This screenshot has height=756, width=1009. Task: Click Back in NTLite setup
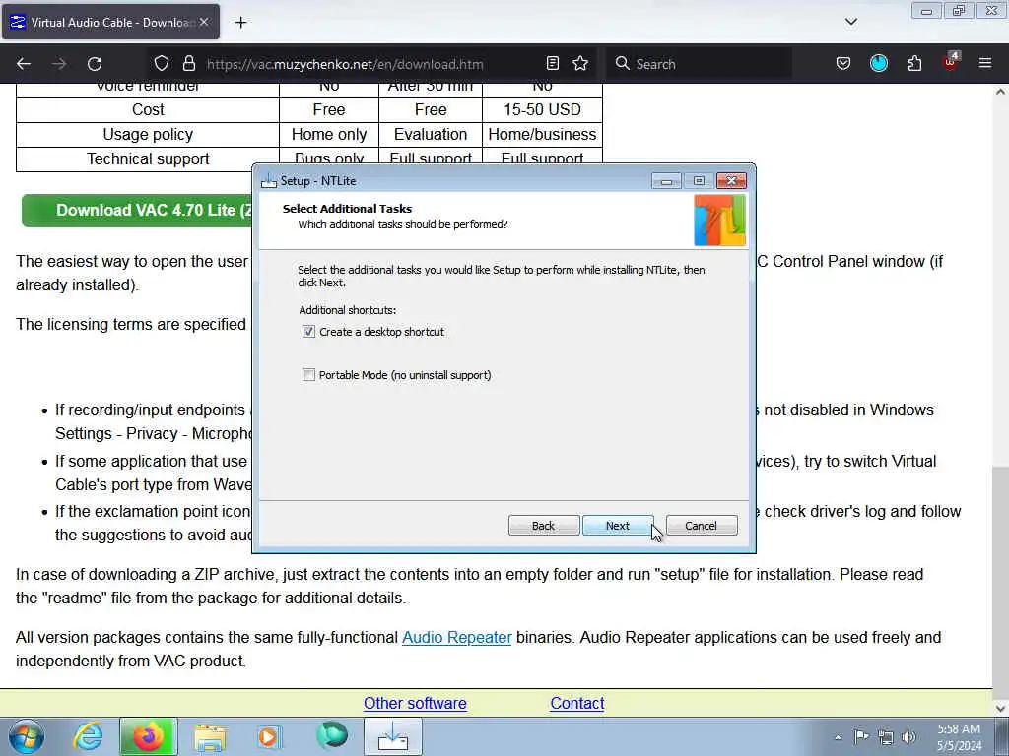544,526
